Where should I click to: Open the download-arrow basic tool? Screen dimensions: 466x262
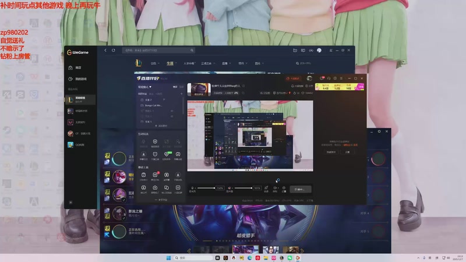[178, 176]
